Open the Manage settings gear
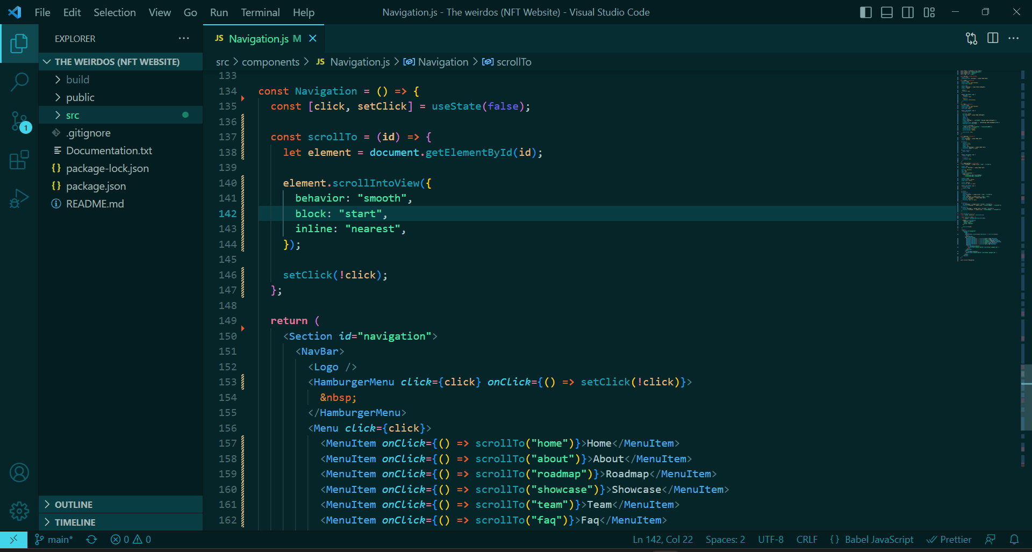This screenshot has height=552, width=1032. tap(19, 511)
